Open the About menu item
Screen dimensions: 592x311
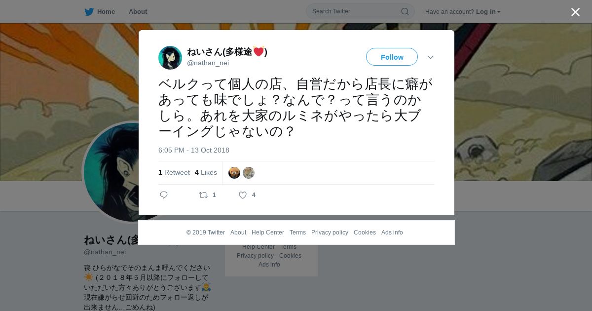pyautogui.click(x=138, y=11)
